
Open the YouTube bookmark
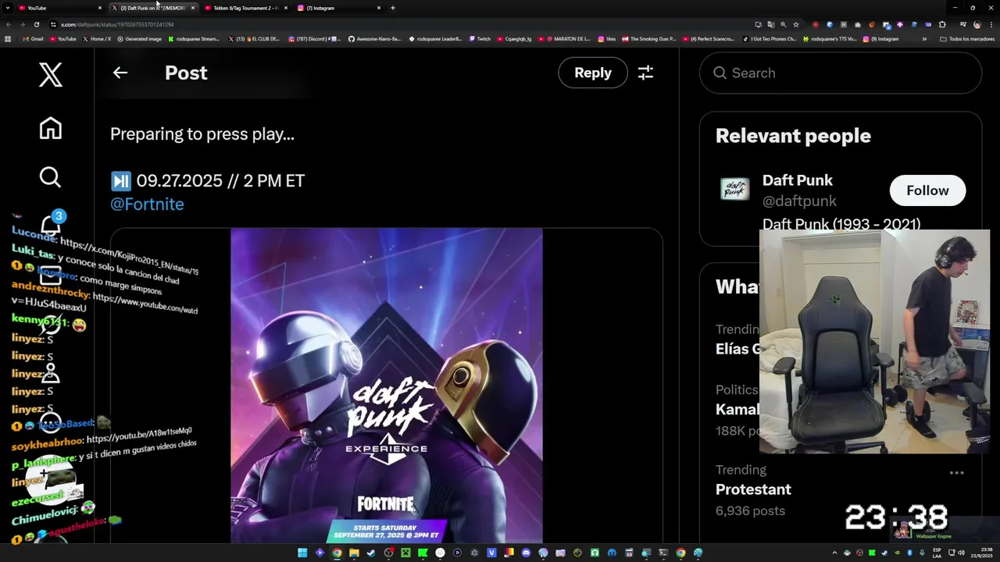63,38
